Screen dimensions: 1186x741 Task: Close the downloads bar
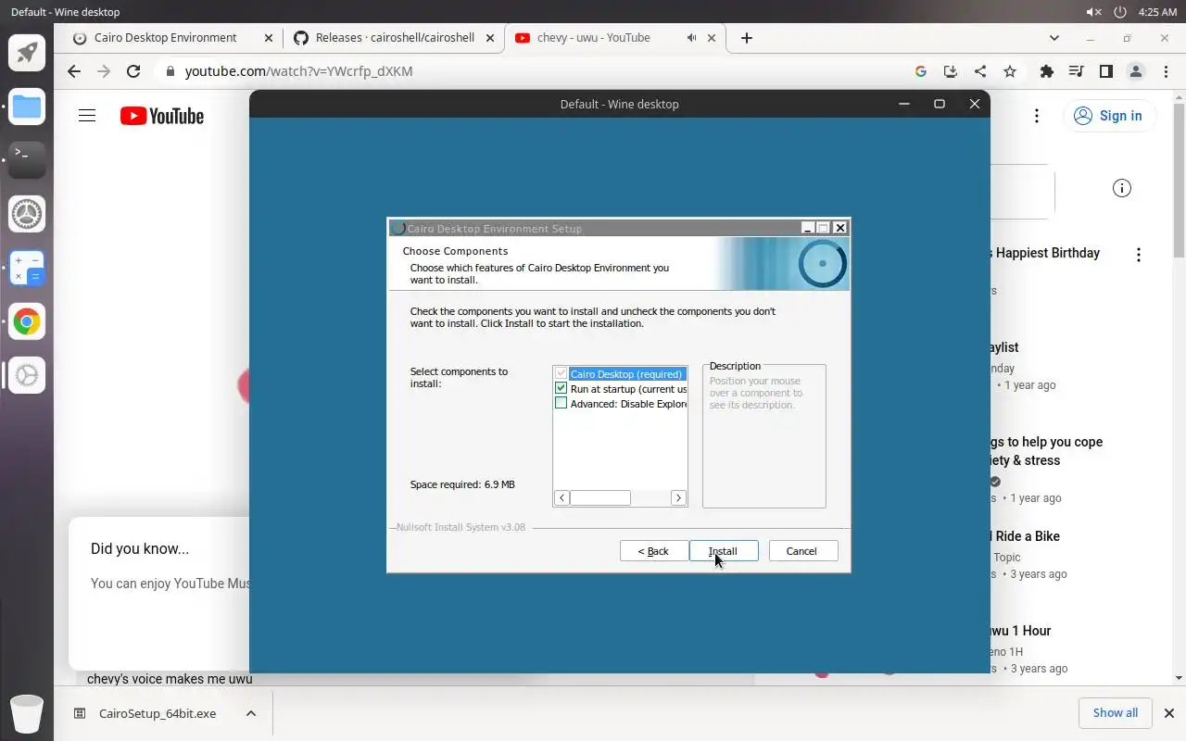click(x=1169, y=713)
